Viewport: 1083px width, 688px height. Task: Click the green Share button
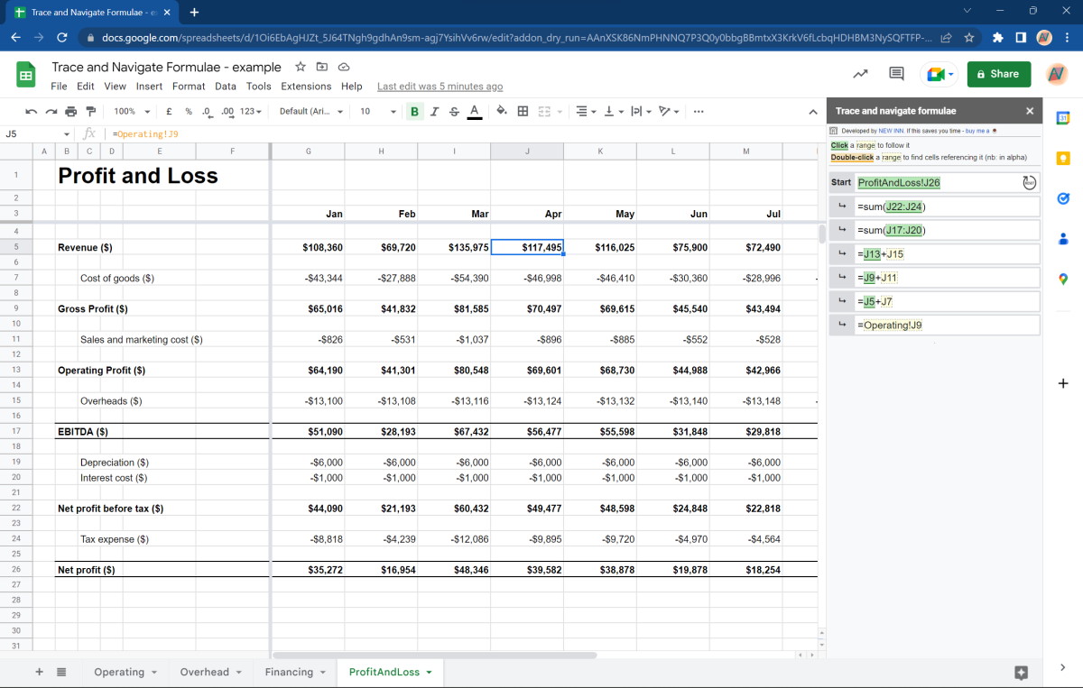(x=999, y=74)
